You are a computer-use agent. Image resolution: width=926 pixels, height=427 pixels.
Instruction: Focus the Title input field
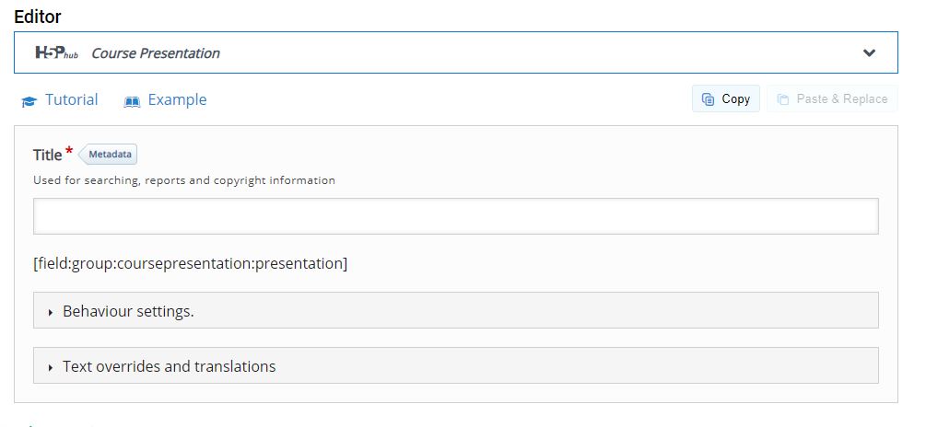coord(456,216)
